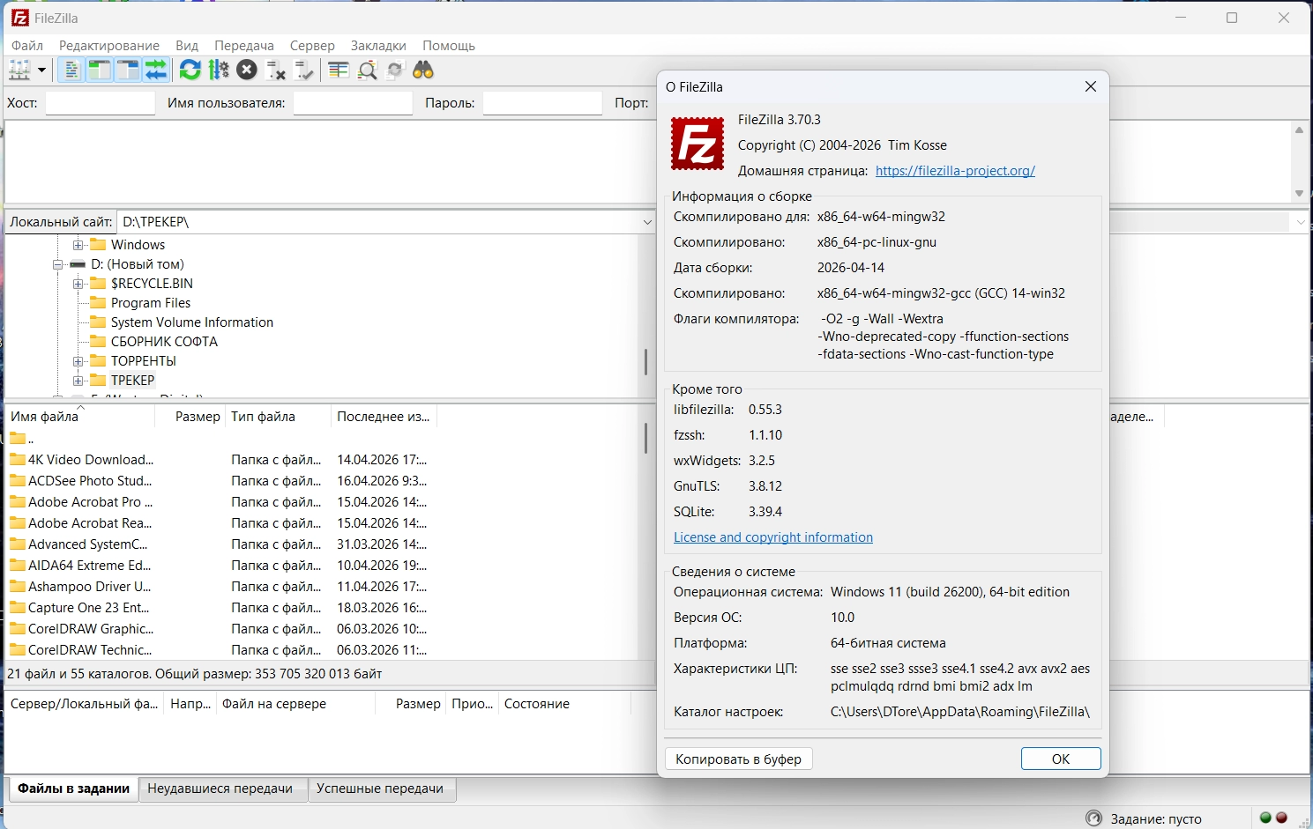Click the folder icon of AIDA64 Extreme
This screenshot has height=829, width=1313.
tap(18, 565)
